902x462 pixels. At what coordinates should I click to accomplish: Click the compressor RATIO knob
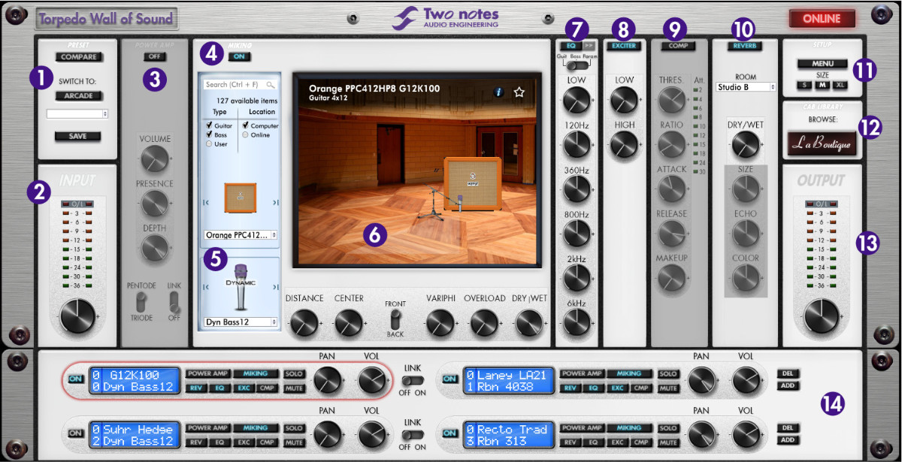point(672,144)
